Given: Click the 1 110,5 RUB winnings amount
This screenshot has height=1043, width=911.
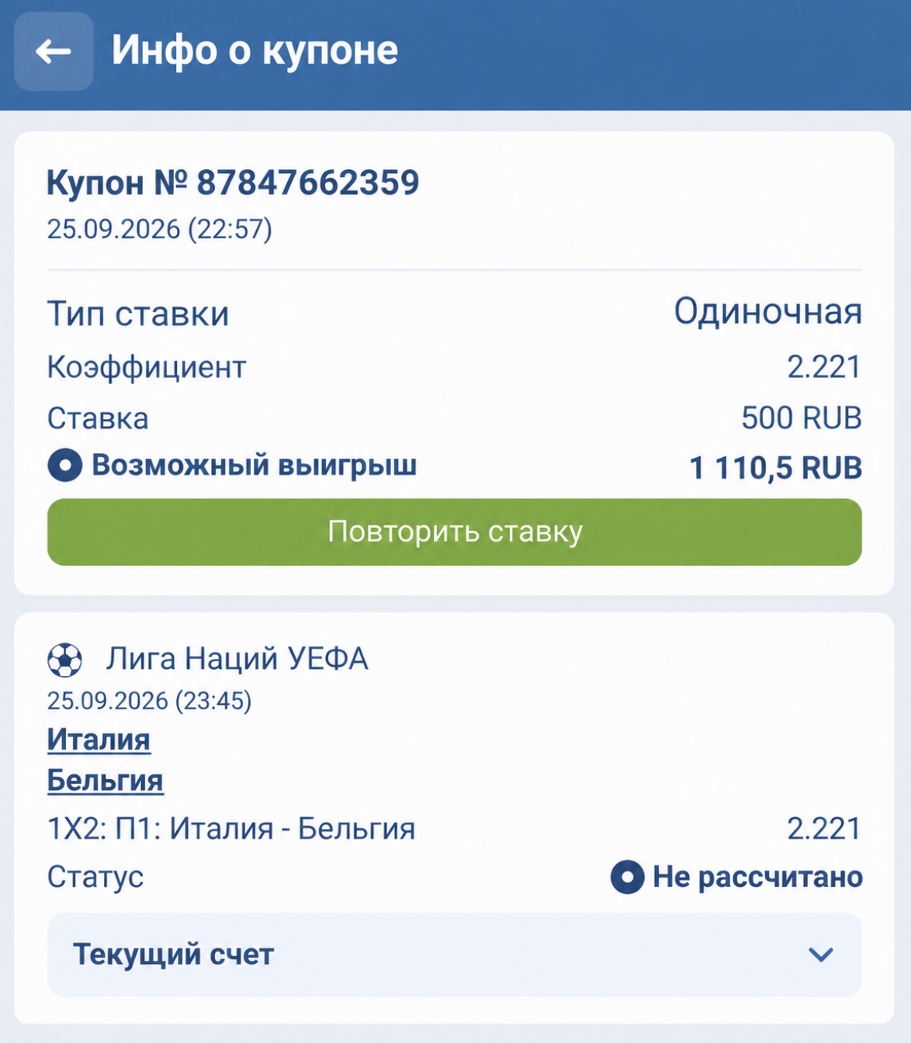Looking at the screenshot, I should pyautogui.click(x=775, y=468).
